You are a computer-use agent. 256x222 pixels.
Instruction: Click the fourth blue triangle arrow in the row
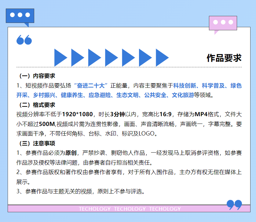tap(111, 57)
